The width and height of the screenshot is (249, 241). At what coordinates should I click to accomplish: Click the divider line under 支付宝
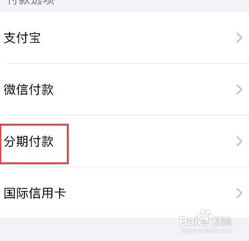[x=127, y=64]
